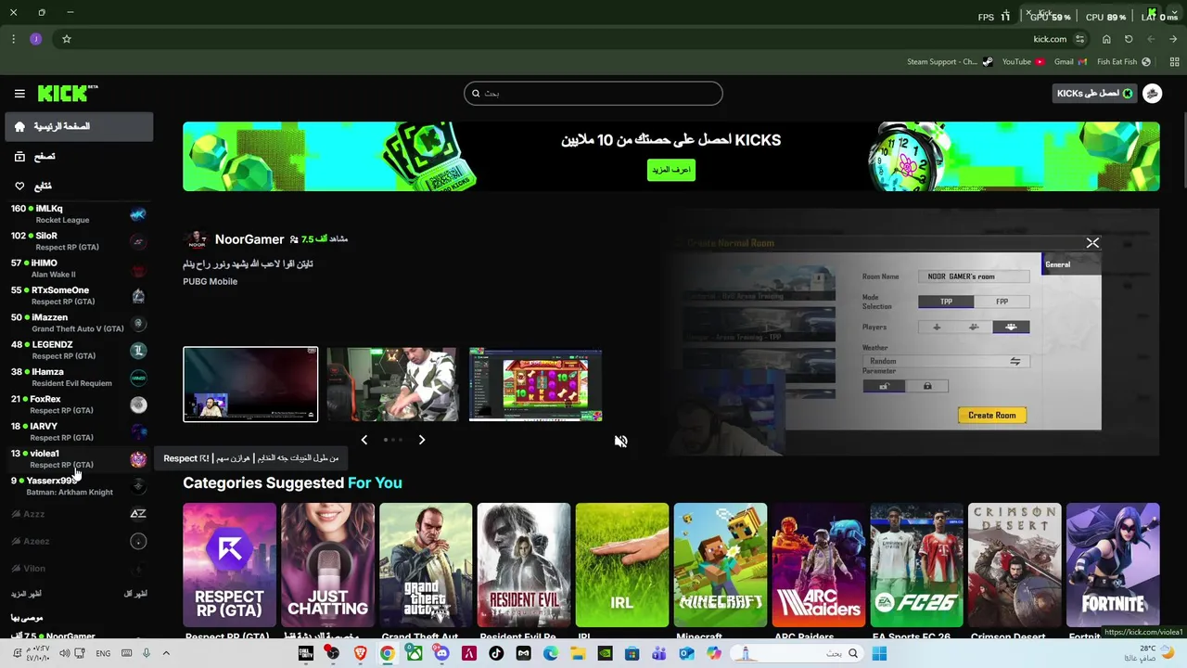
Task: Open the Gmail bookmark
Action: click(x=1070, y=62)
